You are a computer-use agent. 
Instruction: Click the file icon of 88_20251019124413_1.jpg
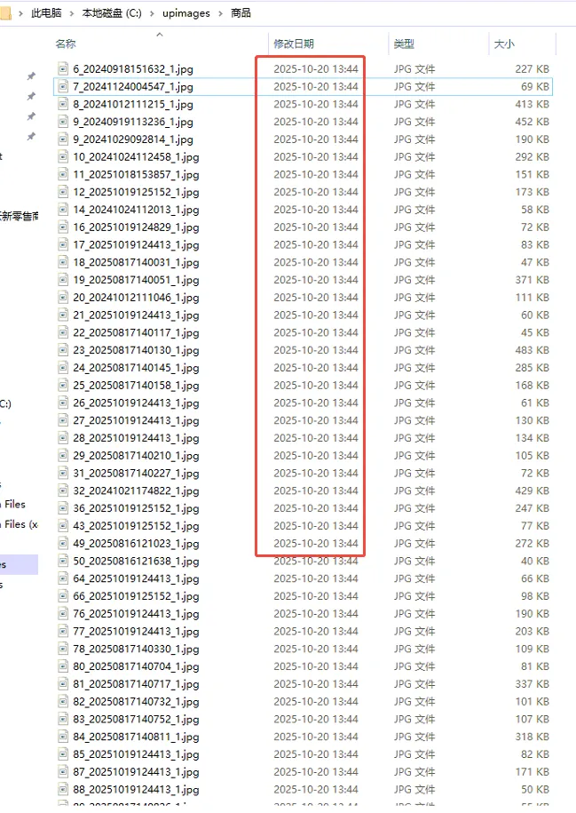pos(63,790)
